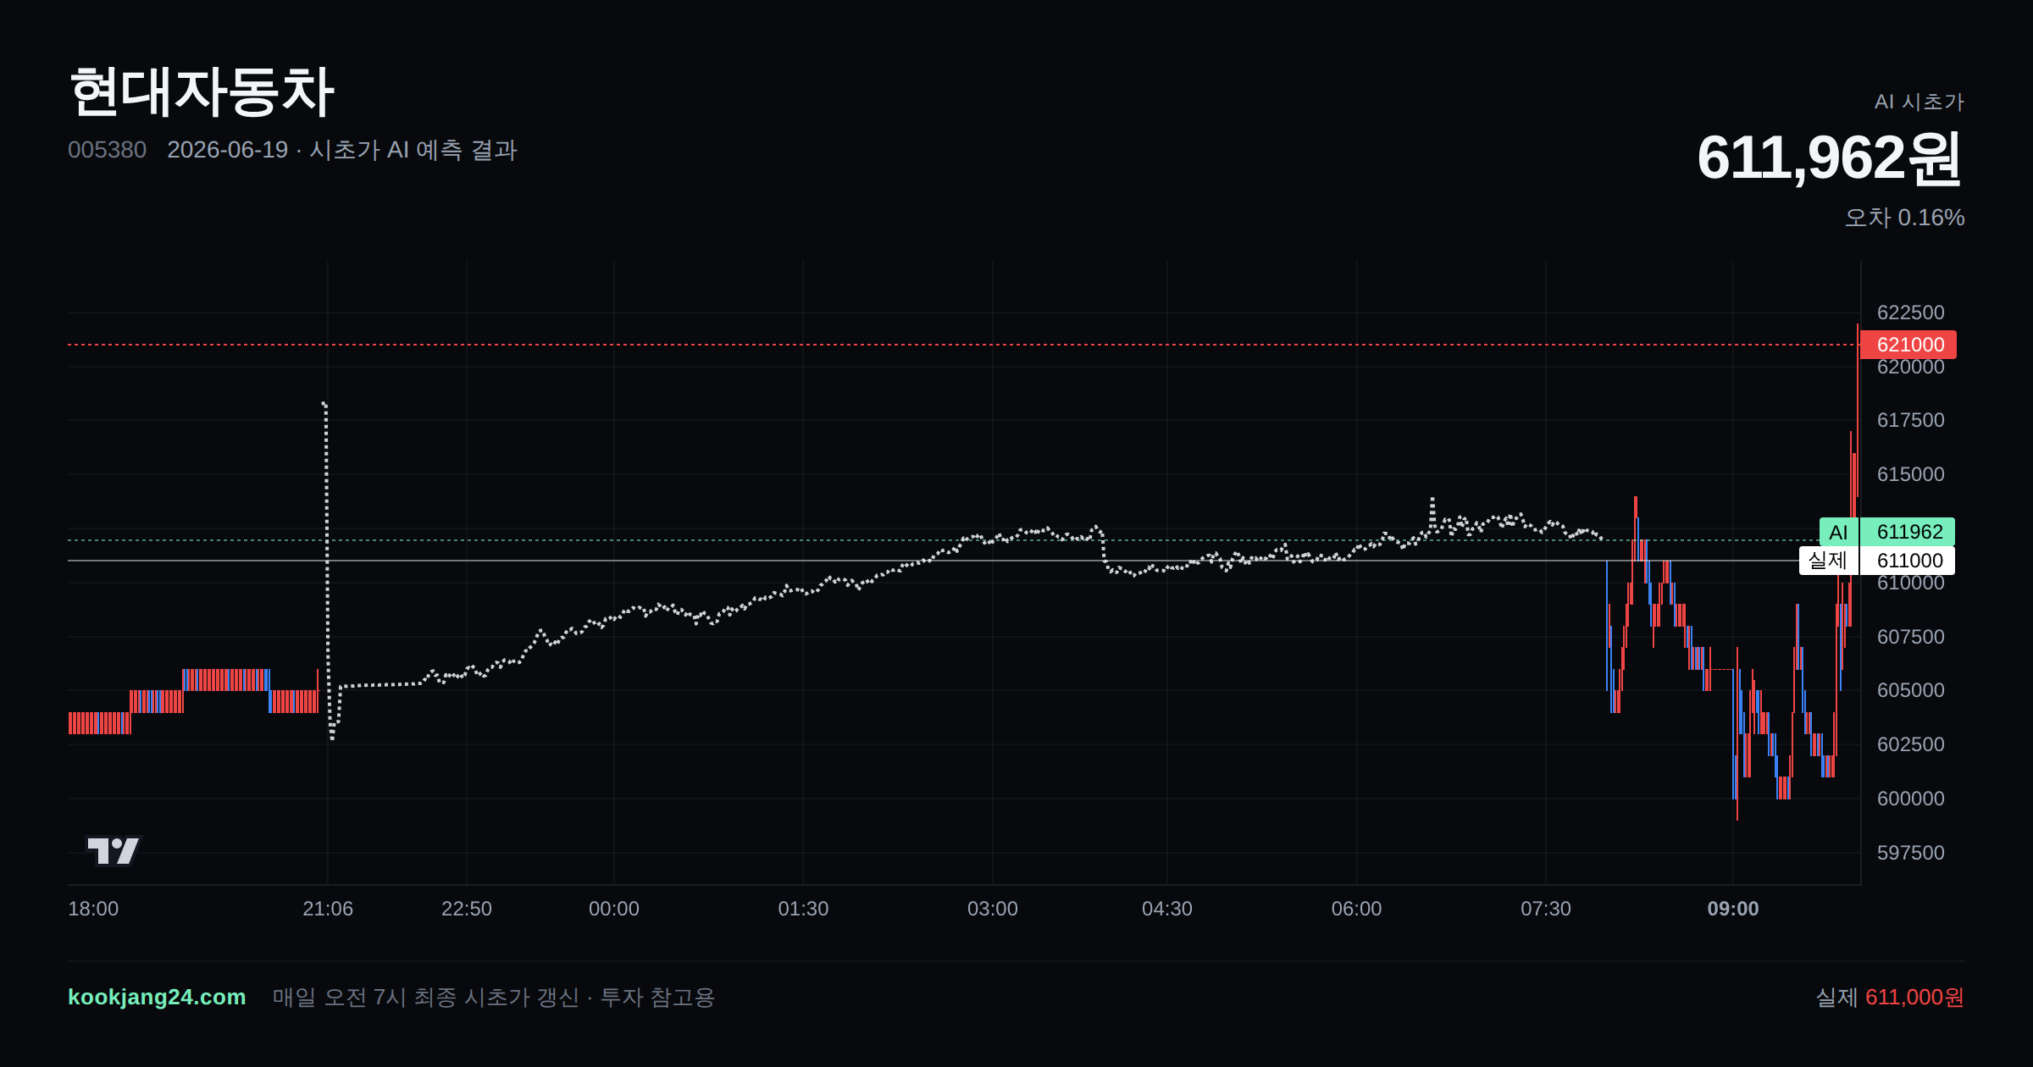2033x1067 pixels.
Task: Select the green AI 611962 price tag
Action: pos(1887,532)
